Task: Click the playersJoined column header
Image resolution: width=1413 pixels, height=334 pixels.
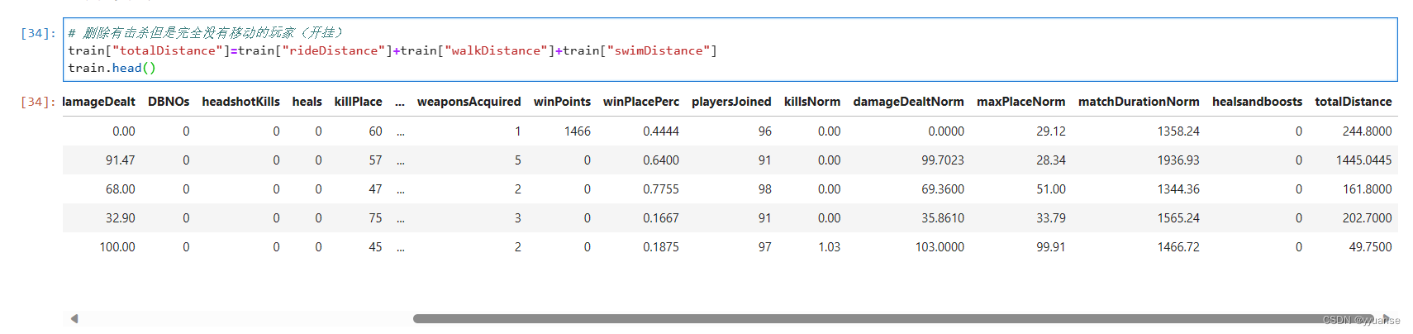Action: [x=731, y=102]
